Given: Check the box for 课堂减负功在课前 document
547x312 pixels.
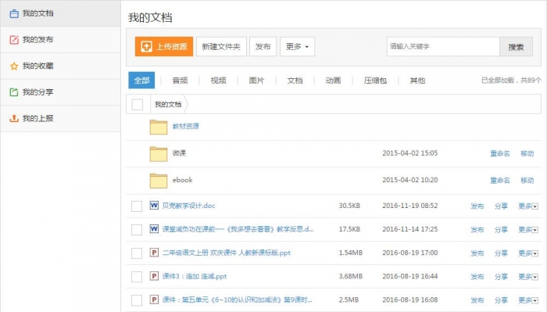Looking at the screenshot, I should pyautogui.click(x=137, y=230).
